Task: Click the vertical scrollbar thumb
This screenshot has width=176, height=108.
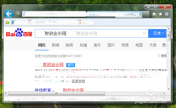Action: pyautogui.click(x=169, y=35)
